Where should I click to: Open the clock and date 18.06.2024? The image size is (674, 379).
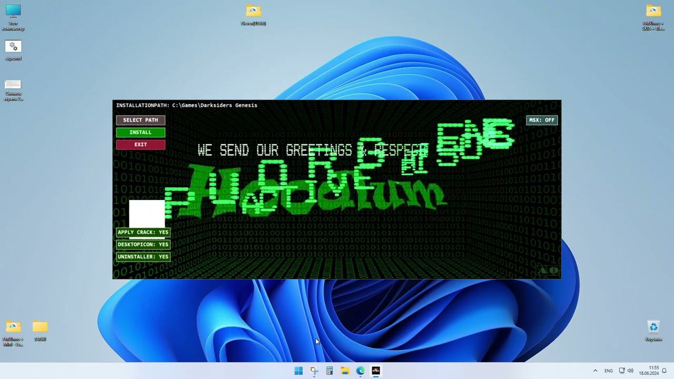click(x=649, y=371)
